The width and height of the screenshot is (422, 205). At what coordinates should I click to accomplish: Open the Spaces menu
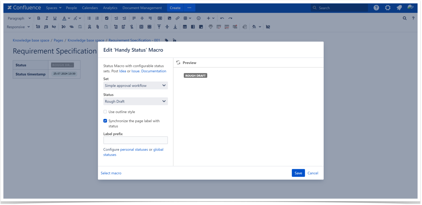pyautogui.click(x=53, y=8)
